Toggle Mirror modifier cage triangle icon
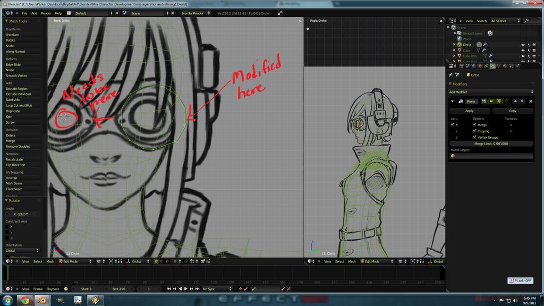Viewport: 544px width, 306px height. point(506,101)
